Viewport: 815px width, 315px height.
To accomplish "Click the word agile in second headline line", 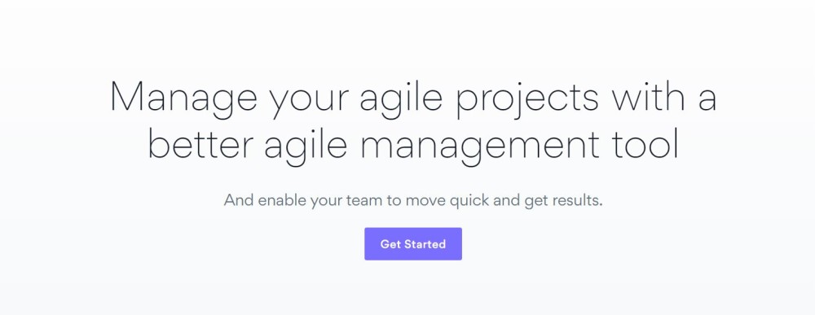I will (x=305, y=146).
